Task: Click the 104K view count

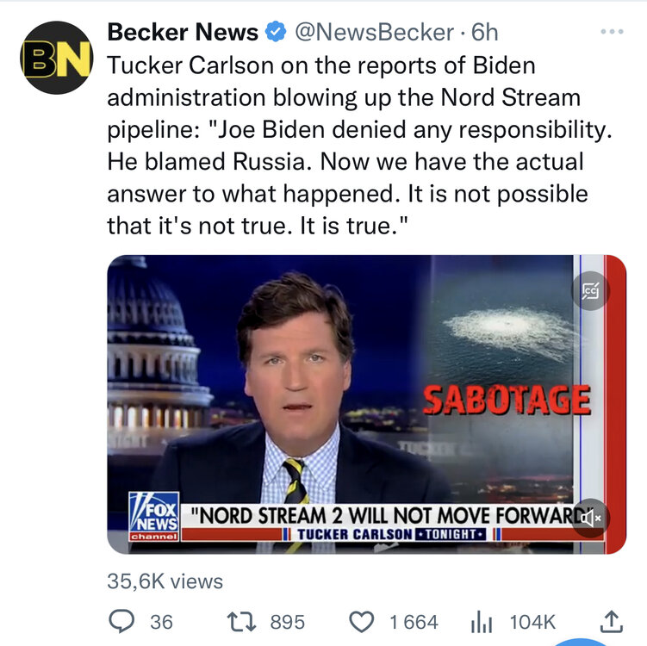Action: pos(534,622)
